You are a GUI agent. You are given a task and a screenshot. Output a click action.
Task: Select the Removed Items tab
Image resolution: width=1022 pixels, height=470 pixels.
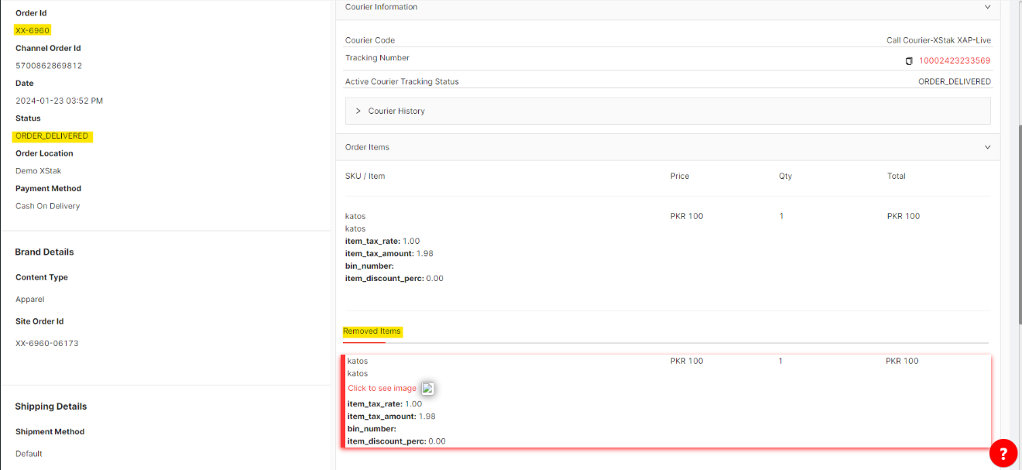tap(372, 331)
